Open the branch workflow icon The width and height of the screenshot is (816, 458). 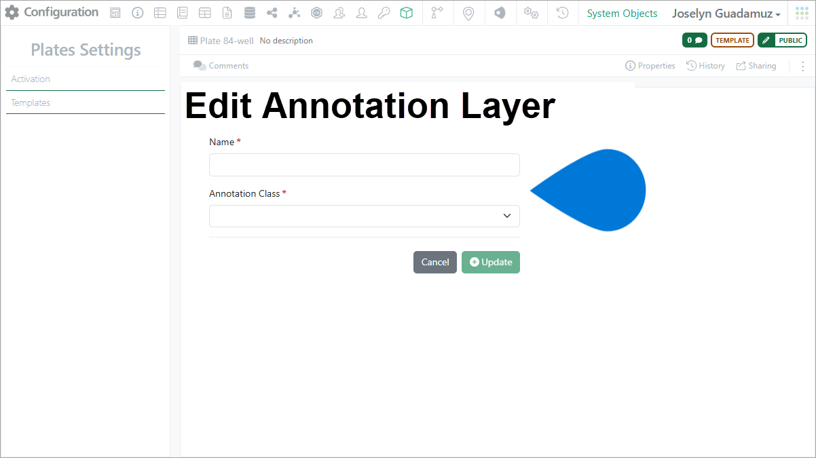[437, 13]
